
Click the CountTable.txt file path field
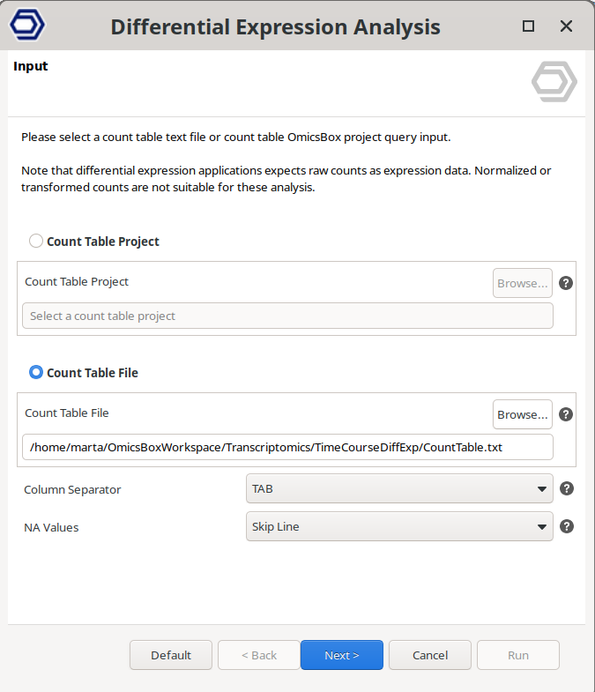coord(287,447)
